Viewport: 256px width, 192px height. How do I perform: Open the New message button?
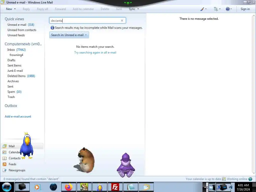click(x=9, y=9)
